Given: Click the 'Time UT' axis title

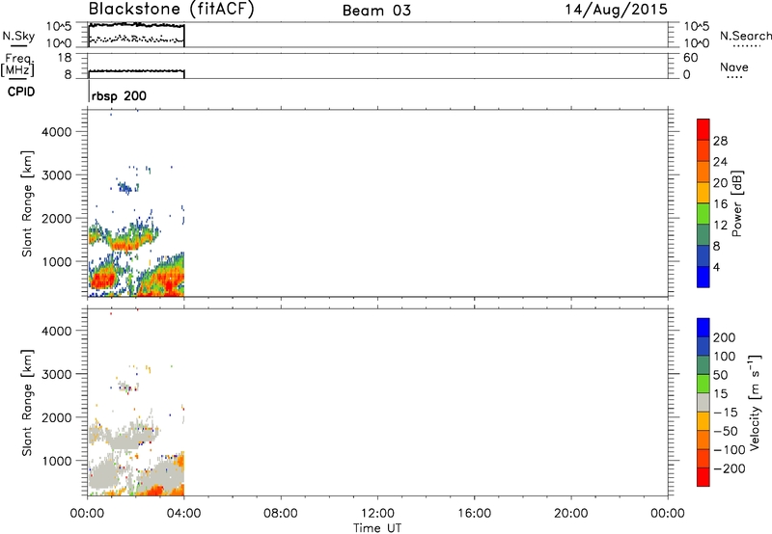Looking at the screenshot, I should [x=377, y=527].
